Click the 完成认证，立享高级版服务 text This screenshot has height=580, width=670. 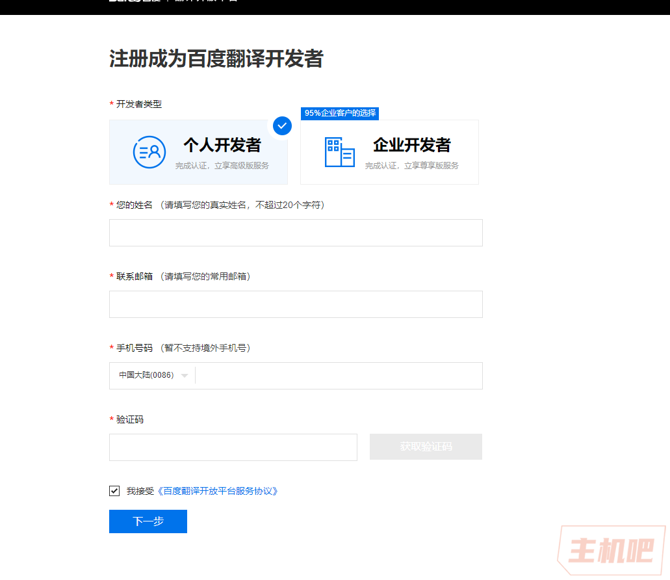tap(222, 166)
